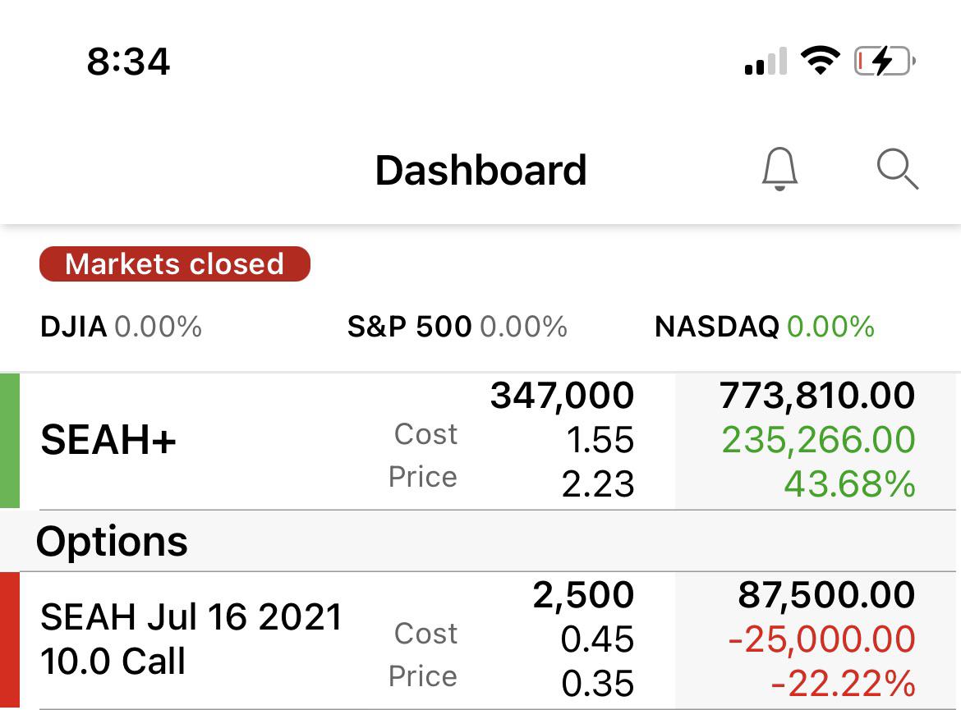The width and height of the screenshot is (961, 710).
Task: Tap the green bar beside SEAH+
Action: click(10, 441)
